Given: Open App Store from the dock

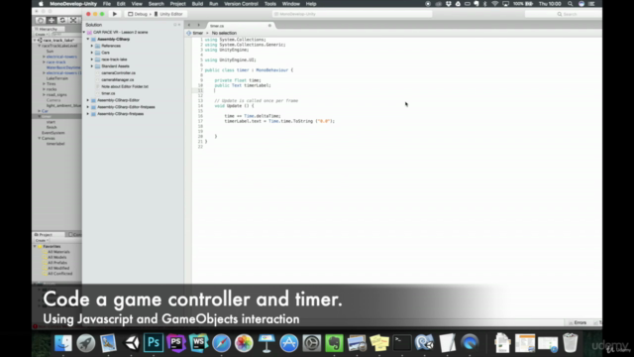Looking at the screenshot, I should point(288,343).
